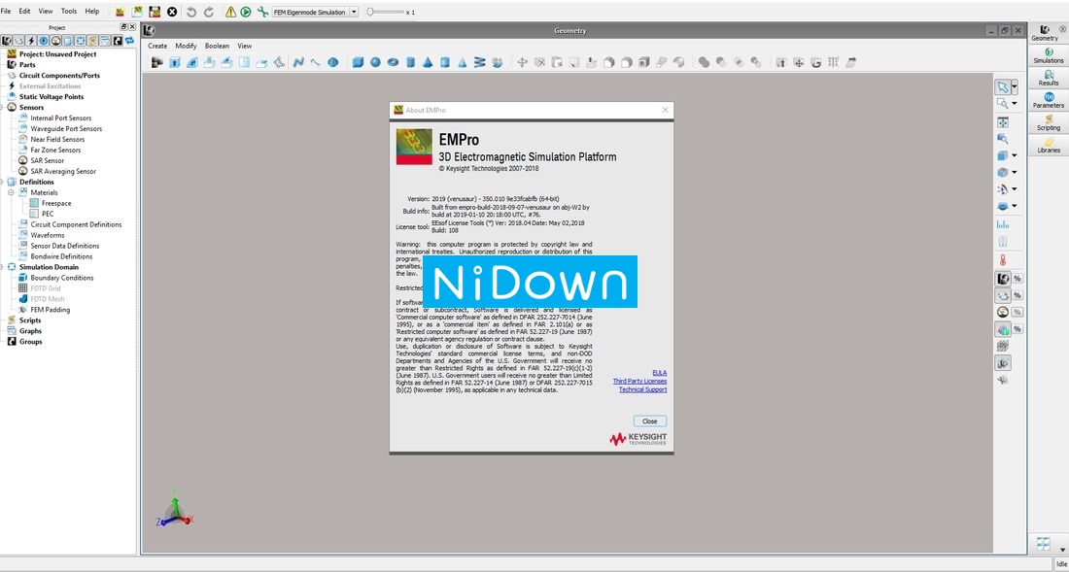Open the Results panel

(x=1047, y=80)
